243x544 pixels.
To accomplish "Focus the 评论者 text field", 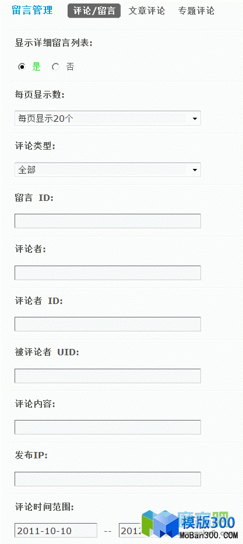I will pyautogui.click(x=108, y=273).
